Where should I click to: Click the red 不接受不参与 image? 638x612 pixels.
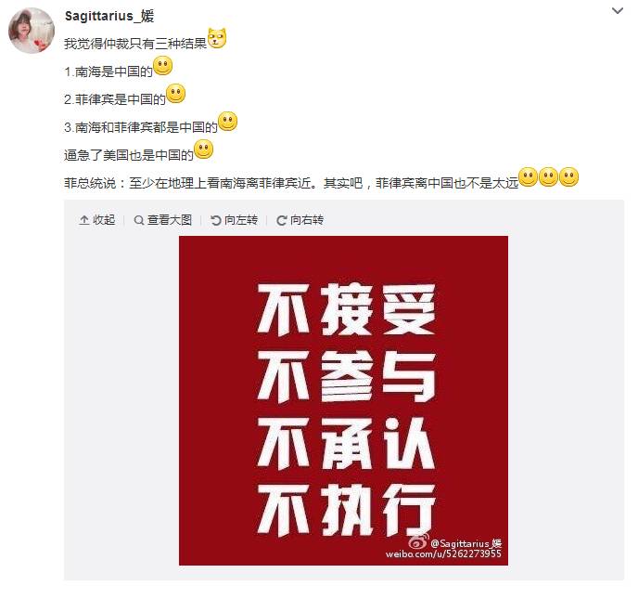coord(343,400)
